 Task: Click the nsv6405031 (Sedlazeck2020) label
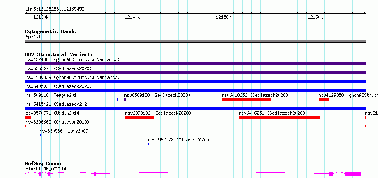click(59, 86)
